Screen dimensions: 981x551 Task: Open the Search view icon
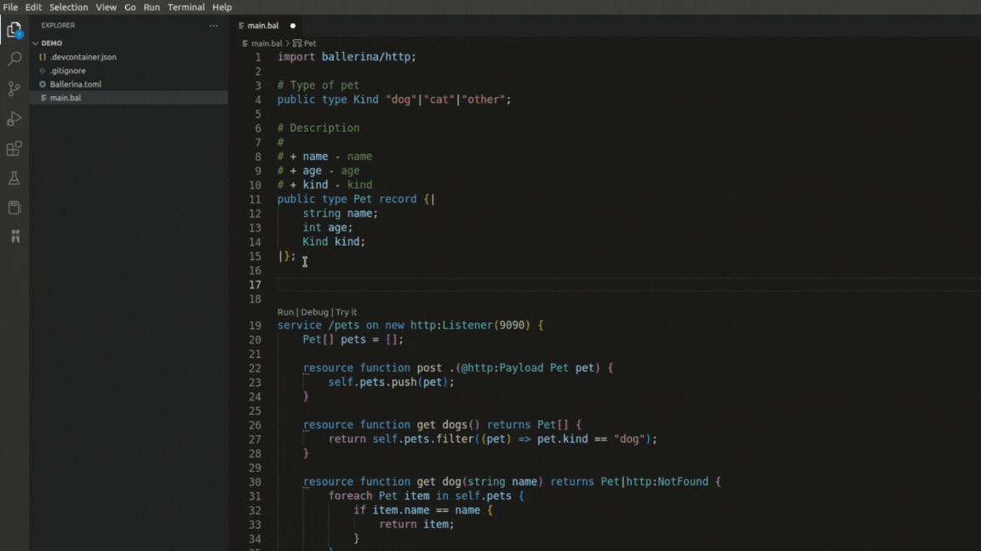pyautogui.click(x=14, y=59)
